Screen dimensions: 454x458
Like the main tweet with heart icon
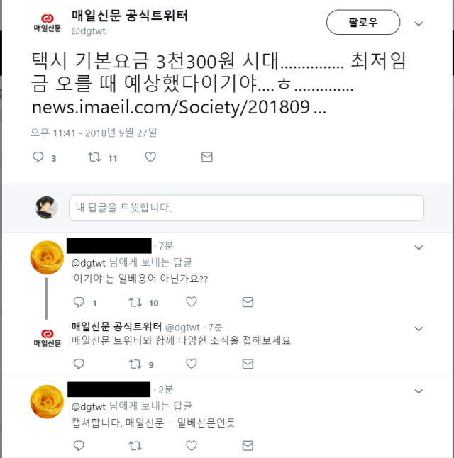(150, 157)
